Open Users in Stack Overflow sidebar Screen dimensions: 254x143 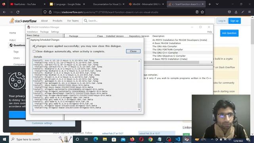pos(17,58)
